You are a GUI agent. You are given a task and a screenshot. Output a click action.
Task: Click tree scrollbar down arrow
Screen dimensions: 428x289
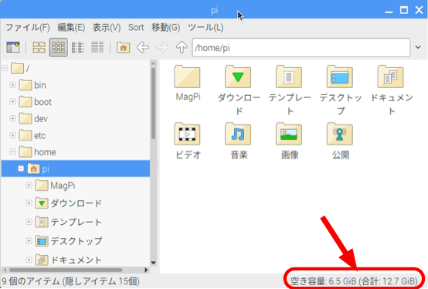[154, 263]
